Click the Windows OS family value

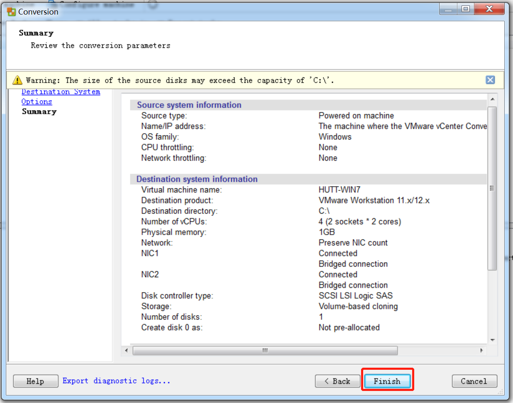pos(335,137)
